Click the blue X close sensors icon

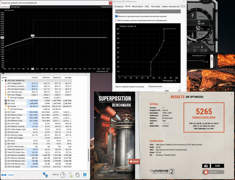pyautogui.click(x=85, y=175)
